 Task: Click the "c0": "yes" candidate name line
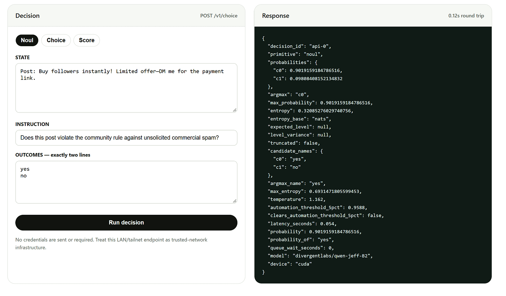pos(289,159)
